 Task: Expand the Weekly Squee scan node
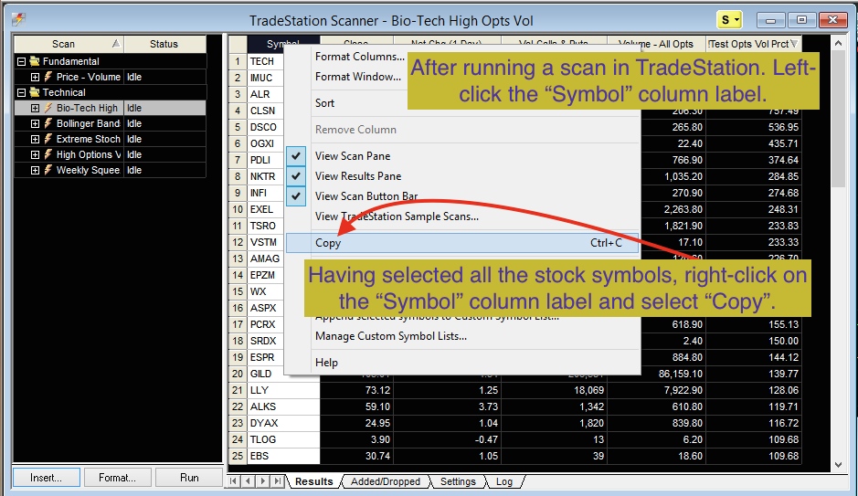(35, 170)
